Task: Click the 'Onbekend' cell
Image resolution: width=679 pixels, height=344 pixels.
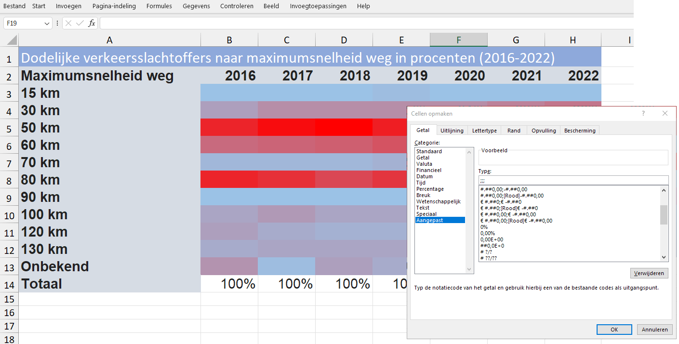Action: [x=110, y=266]
